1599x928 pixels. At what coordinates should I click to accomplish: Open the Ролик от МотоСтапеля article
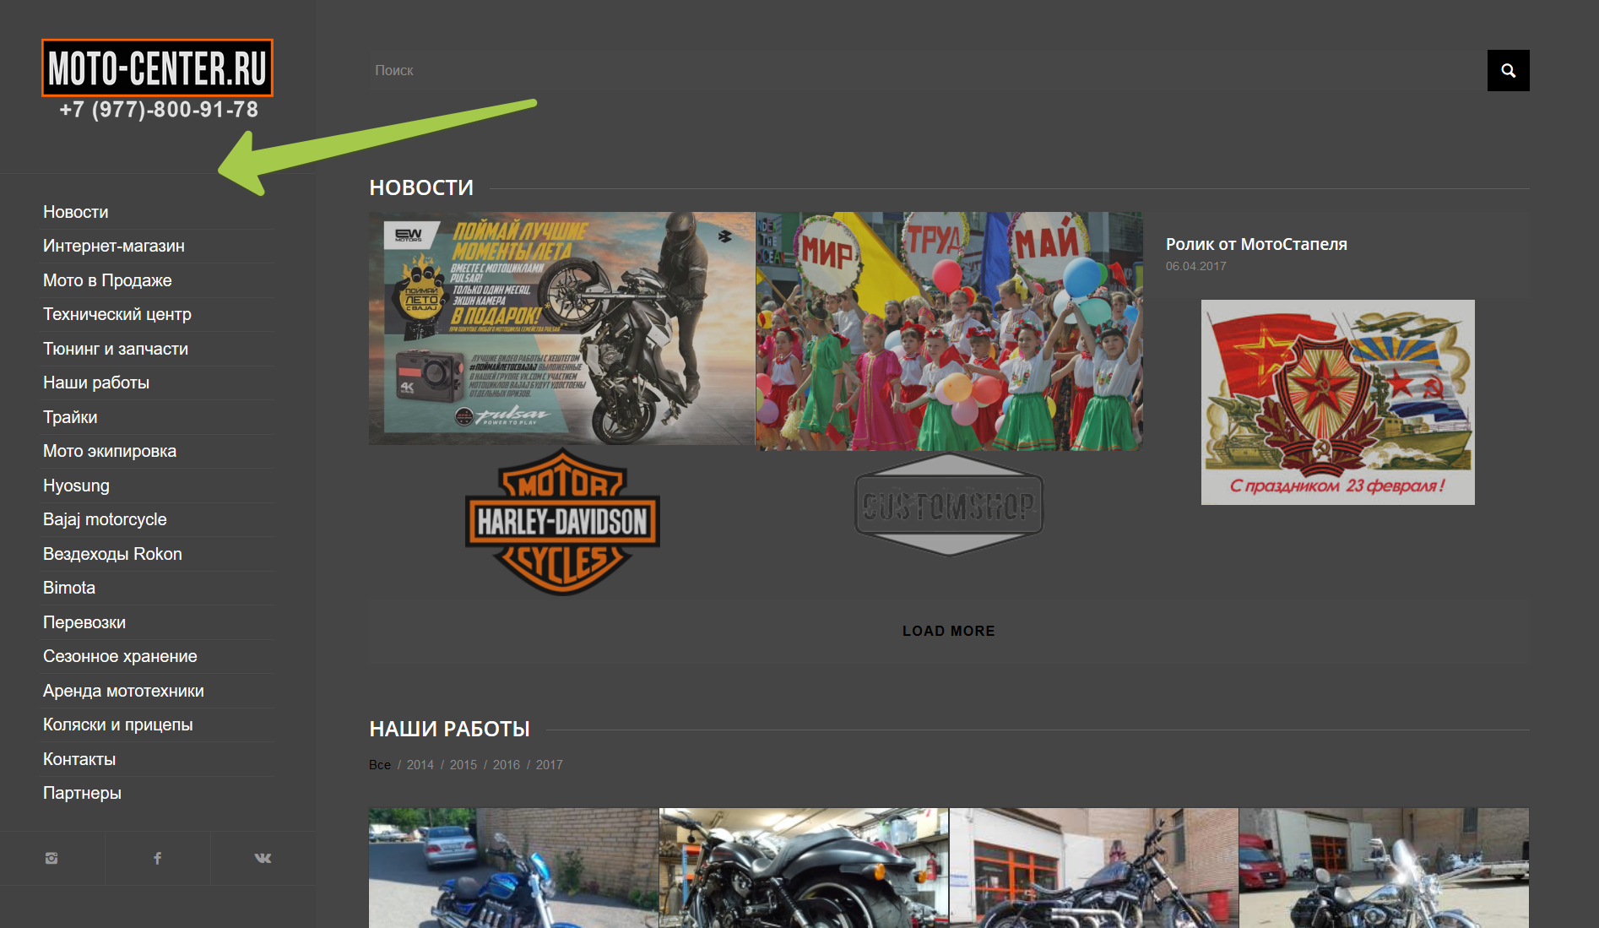pyautogui.click(x=1256, y=244)
